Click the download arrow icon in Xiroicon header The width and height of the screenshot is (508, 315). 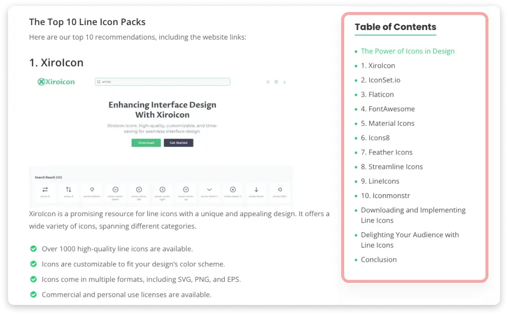285,82
